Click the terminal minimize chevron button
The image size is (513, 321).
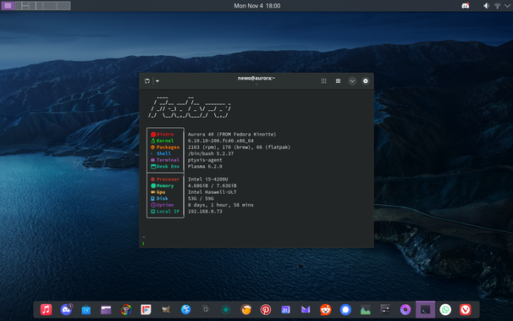[x=352, y=80]
